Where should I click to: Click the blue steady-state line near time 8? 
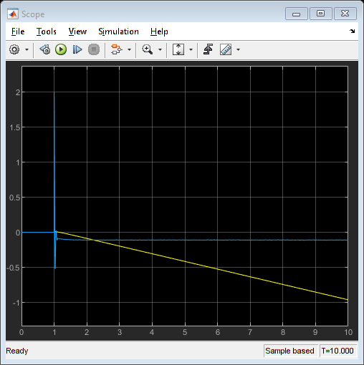click(283, 240)
